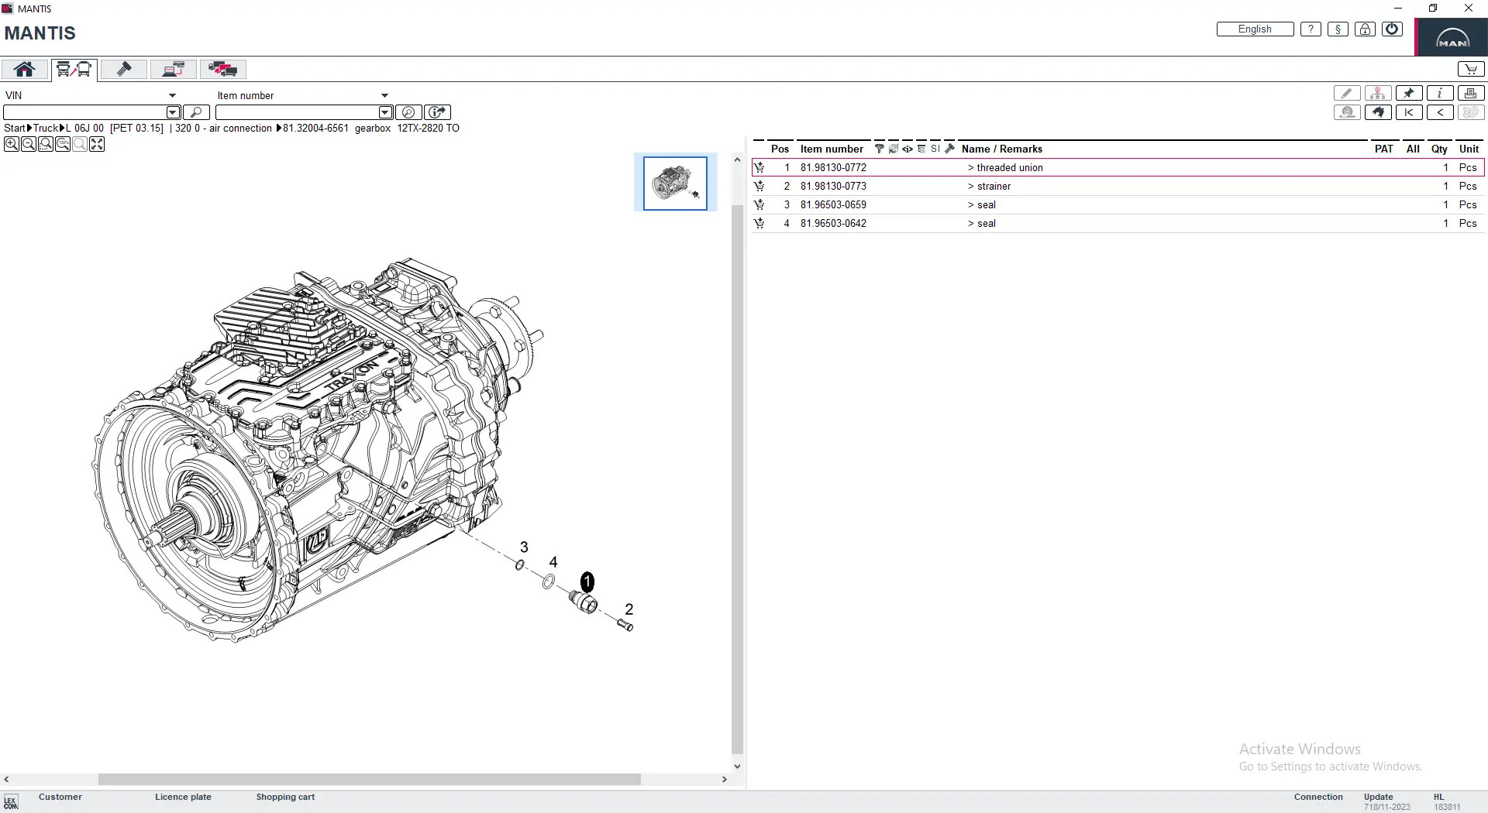Click the horizontal scrollbar under the diagram
This screenshot has width=1488, height=813.
(369, 779)
